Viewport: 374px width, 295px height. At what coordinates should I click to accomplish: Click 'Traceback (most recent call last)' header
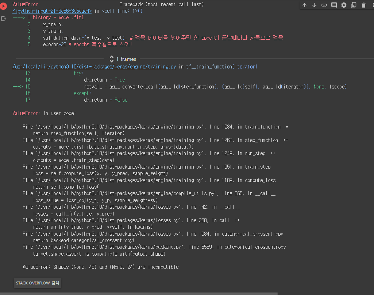[x=162, y=4]
